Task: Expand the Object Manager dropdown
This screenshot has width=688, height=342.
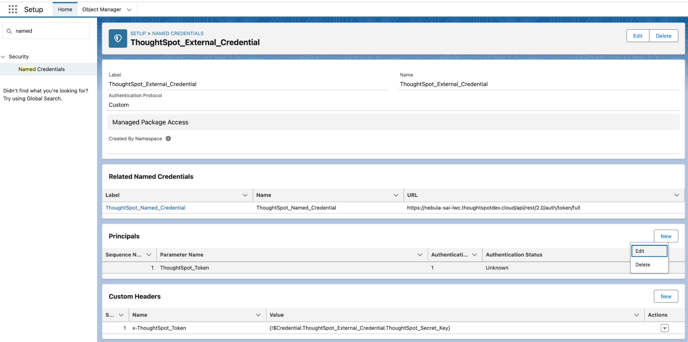Action: coord(129,9)
